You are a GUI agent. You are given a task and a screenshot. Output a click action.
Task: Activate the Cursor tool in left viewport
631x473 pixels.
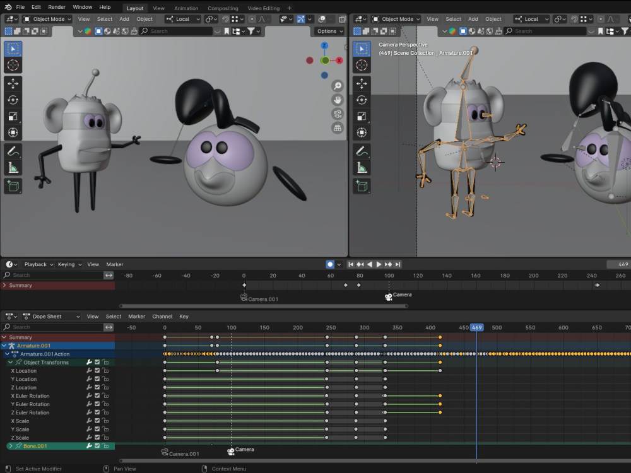[x=13, y=65]
